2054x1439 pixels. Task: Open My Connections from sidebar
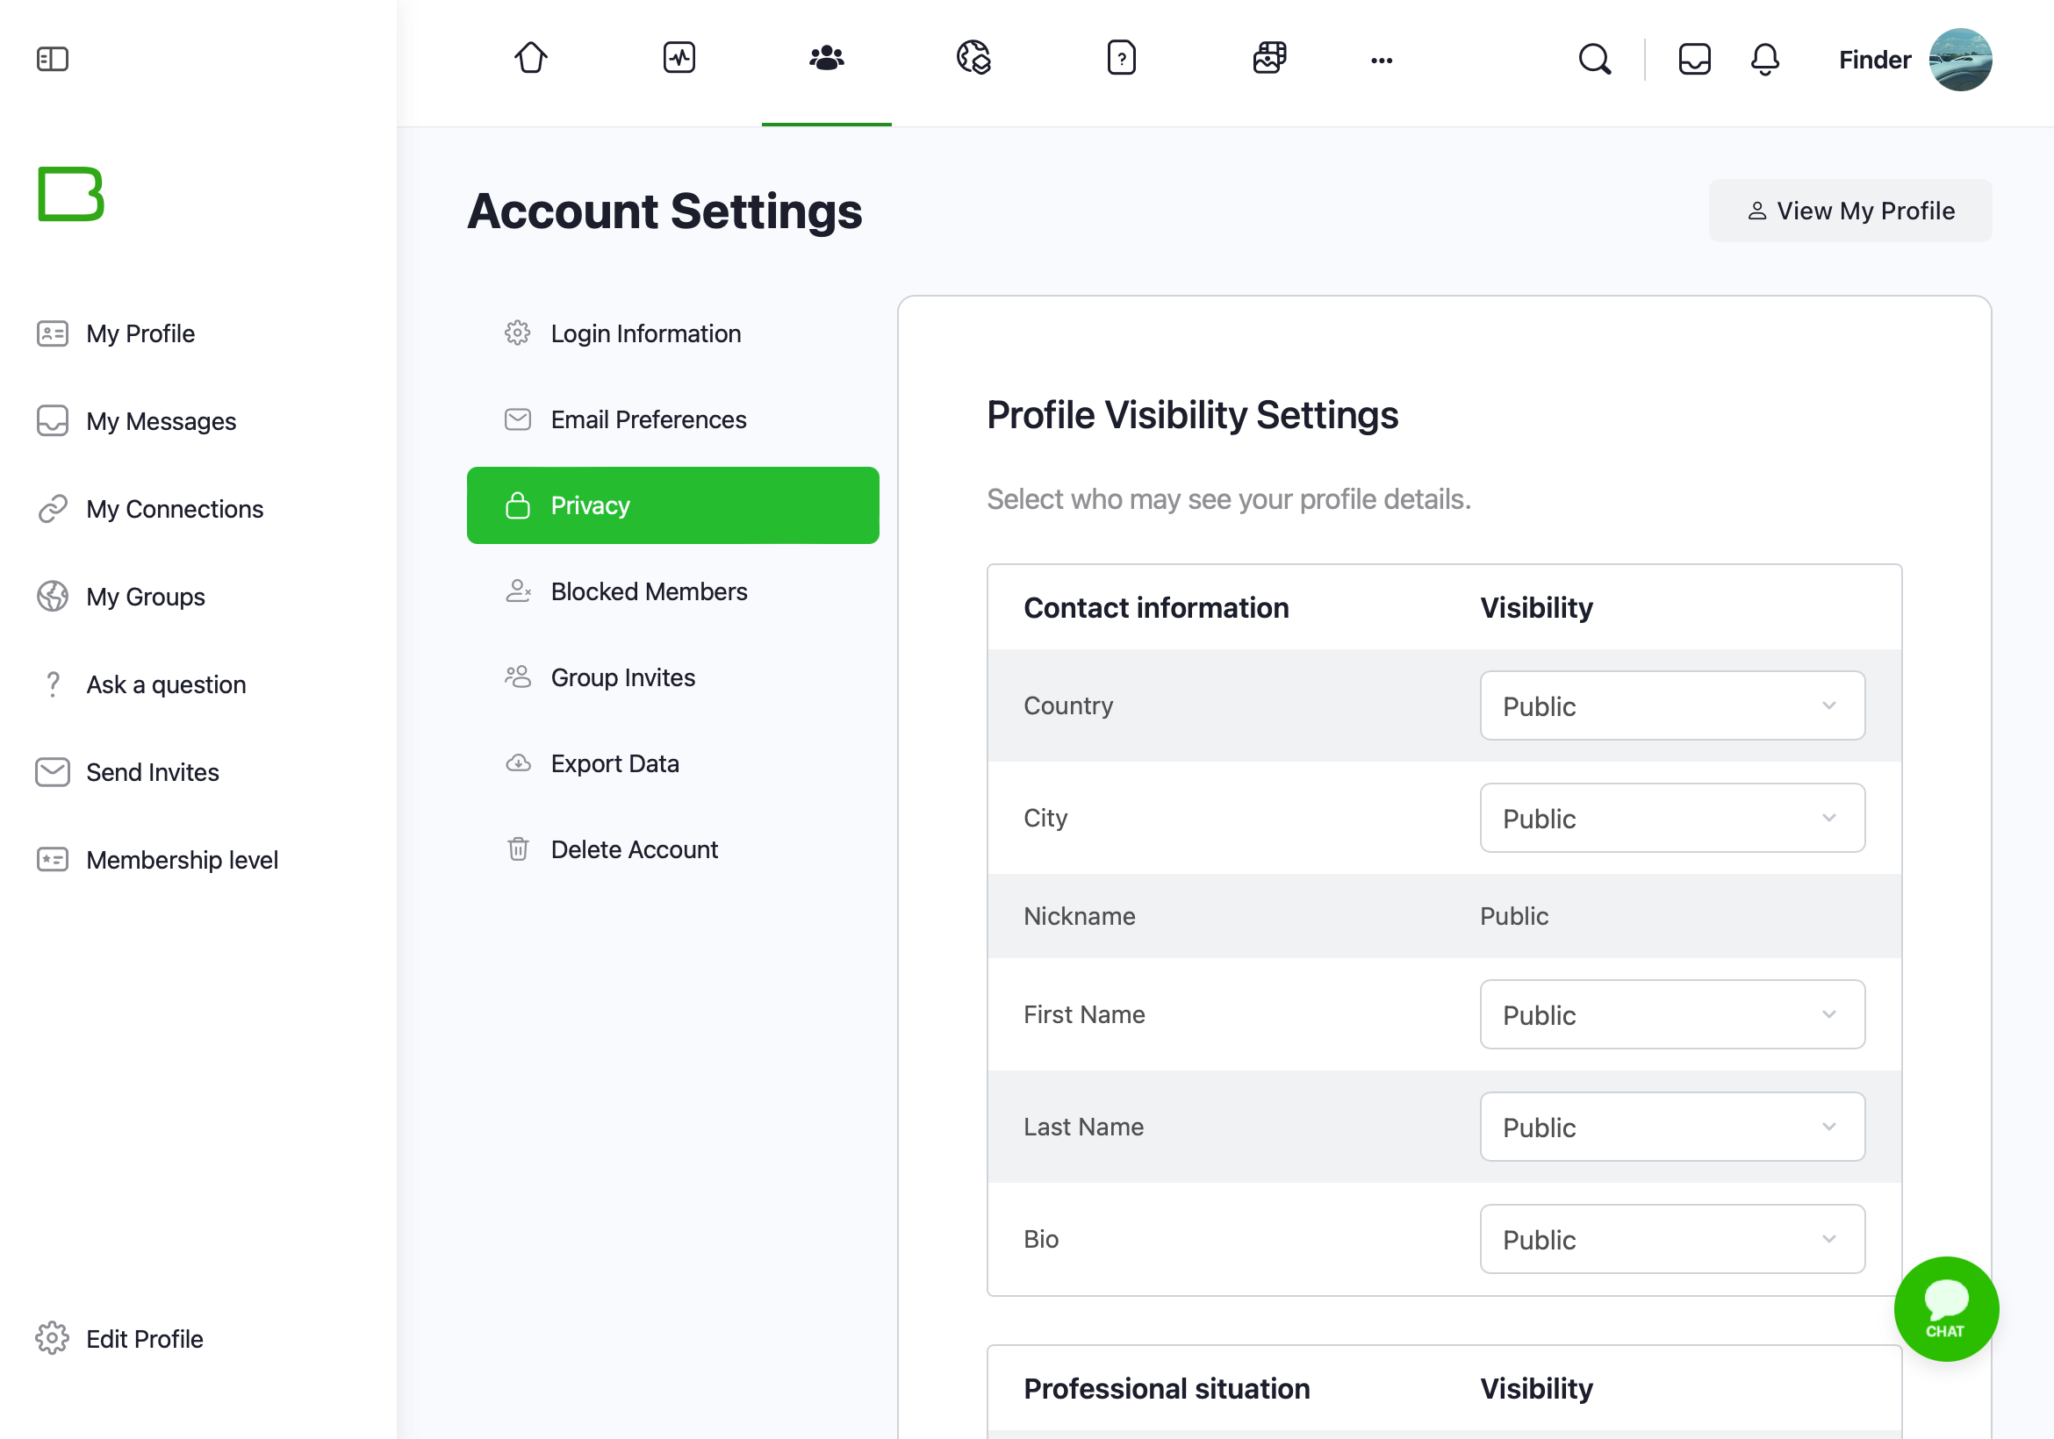[x=175, y=509]
